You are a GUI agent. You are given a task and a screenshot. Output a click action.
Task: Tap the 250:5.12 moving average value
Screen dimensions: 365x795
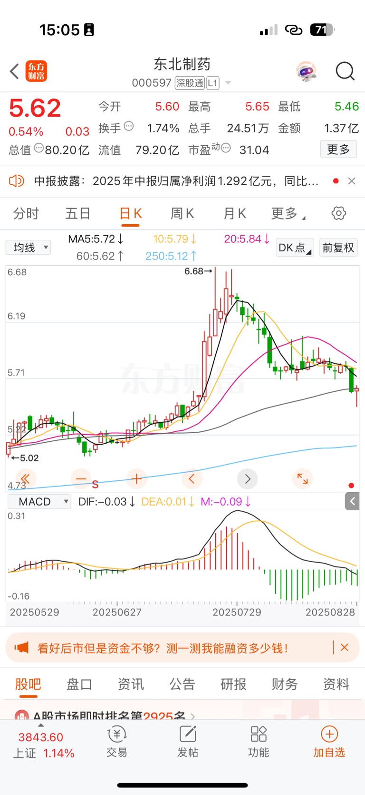[171, 256]
